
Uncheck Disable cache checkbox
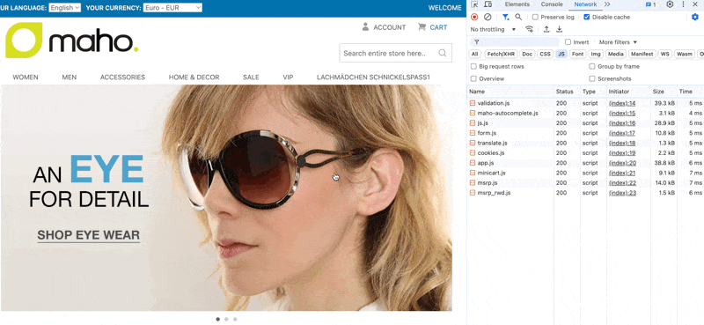[587, 17]
